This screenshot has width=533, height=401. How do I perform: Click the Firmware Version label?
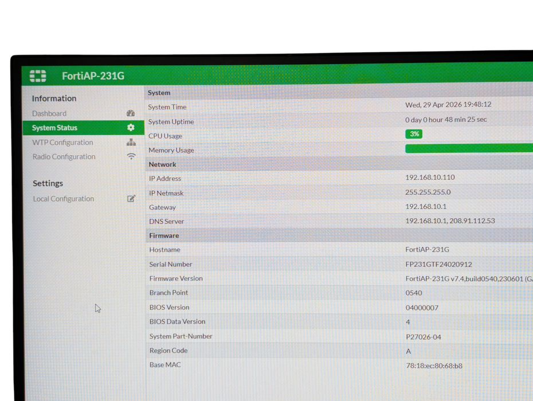pyautogui.click(x=176, y=278)
